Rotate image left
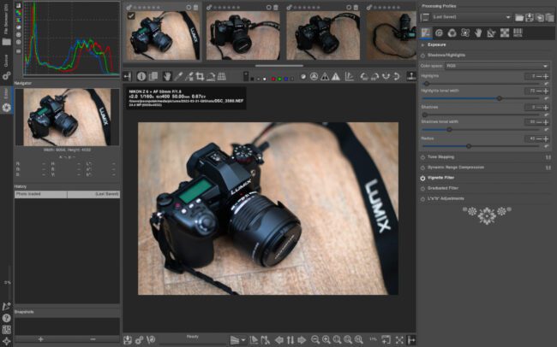 (364, 76)
